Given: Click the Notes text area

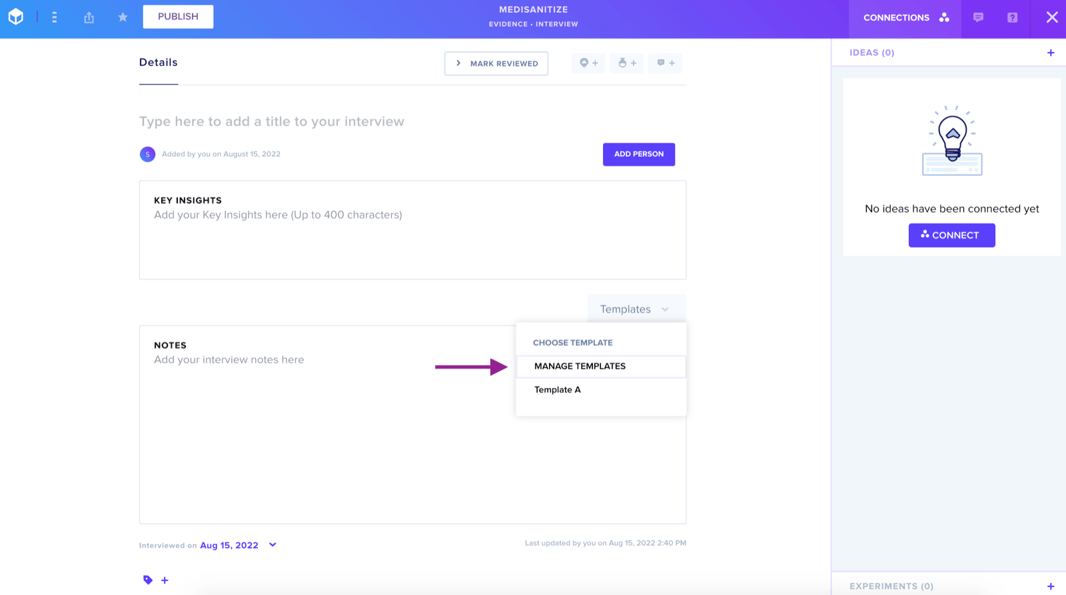Looking at the screenshot, I should (x=412, y=424).
